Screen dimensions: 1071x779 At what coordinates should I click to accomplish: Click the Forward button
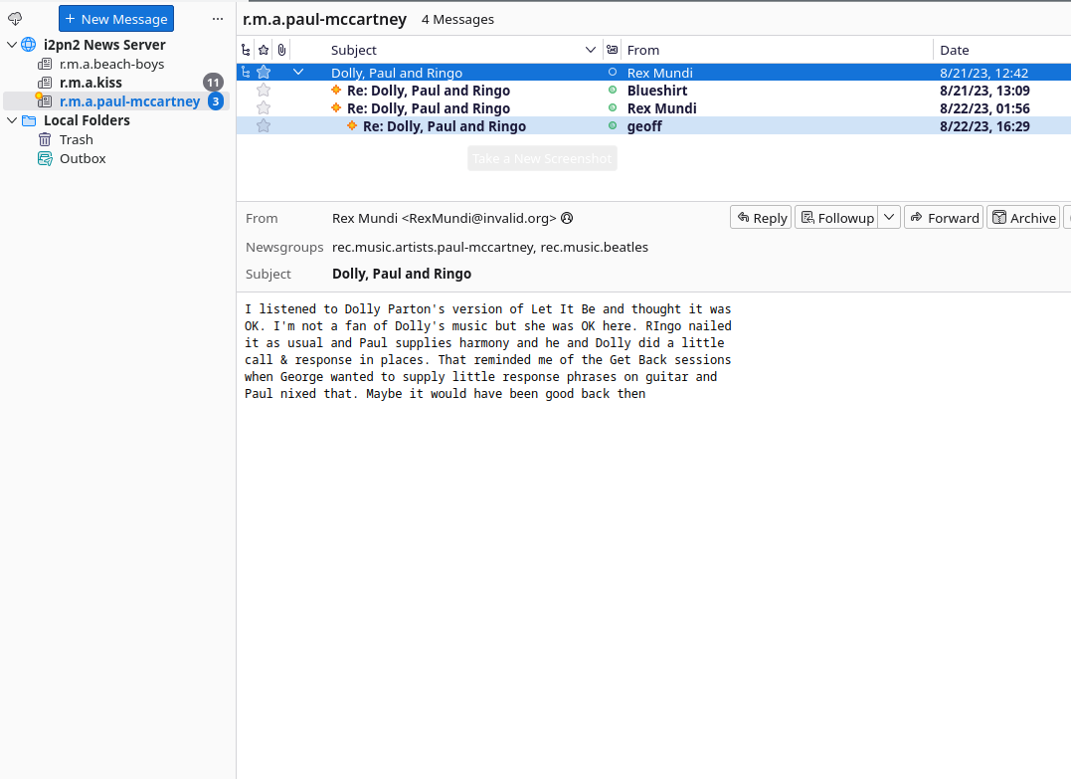pyautogui.click(x=944, y=217)
